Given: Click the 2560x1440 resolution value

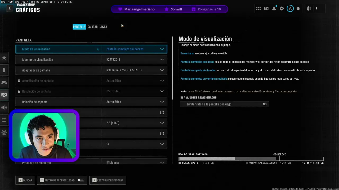Looking at the screenshot, I should click(x=113, y=91).
